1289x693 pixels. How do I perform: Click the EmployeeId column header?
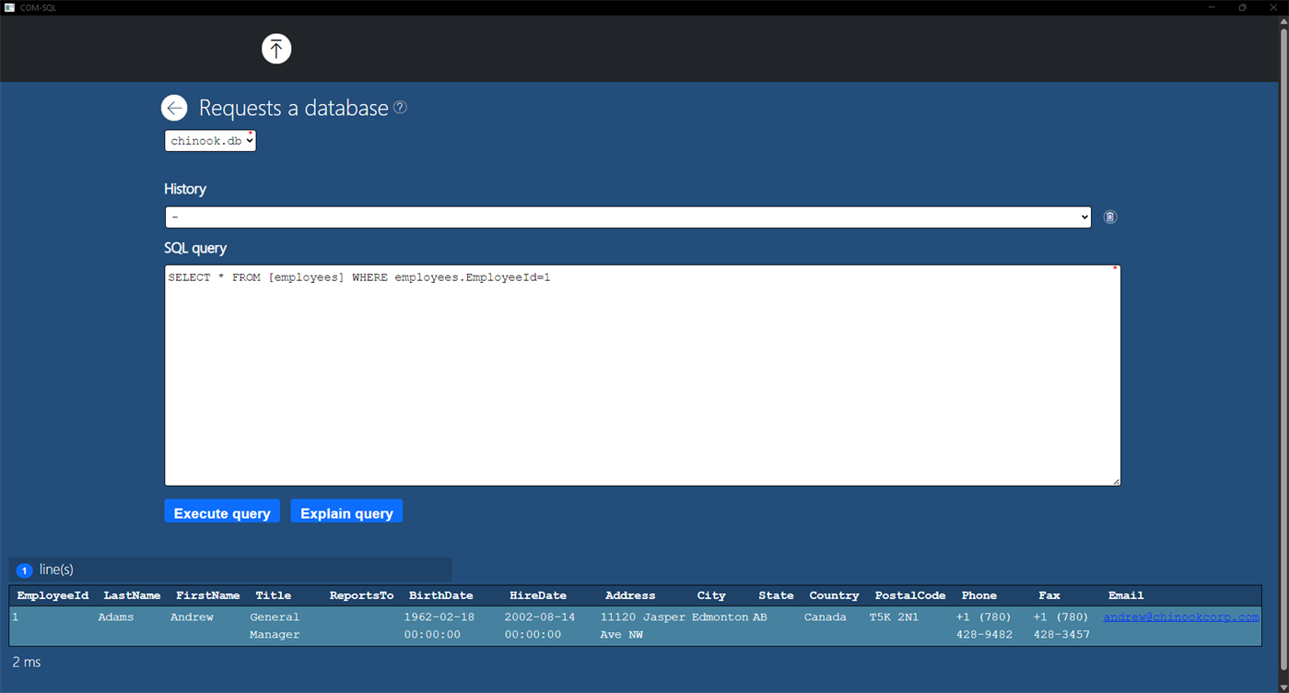(53, 595)
